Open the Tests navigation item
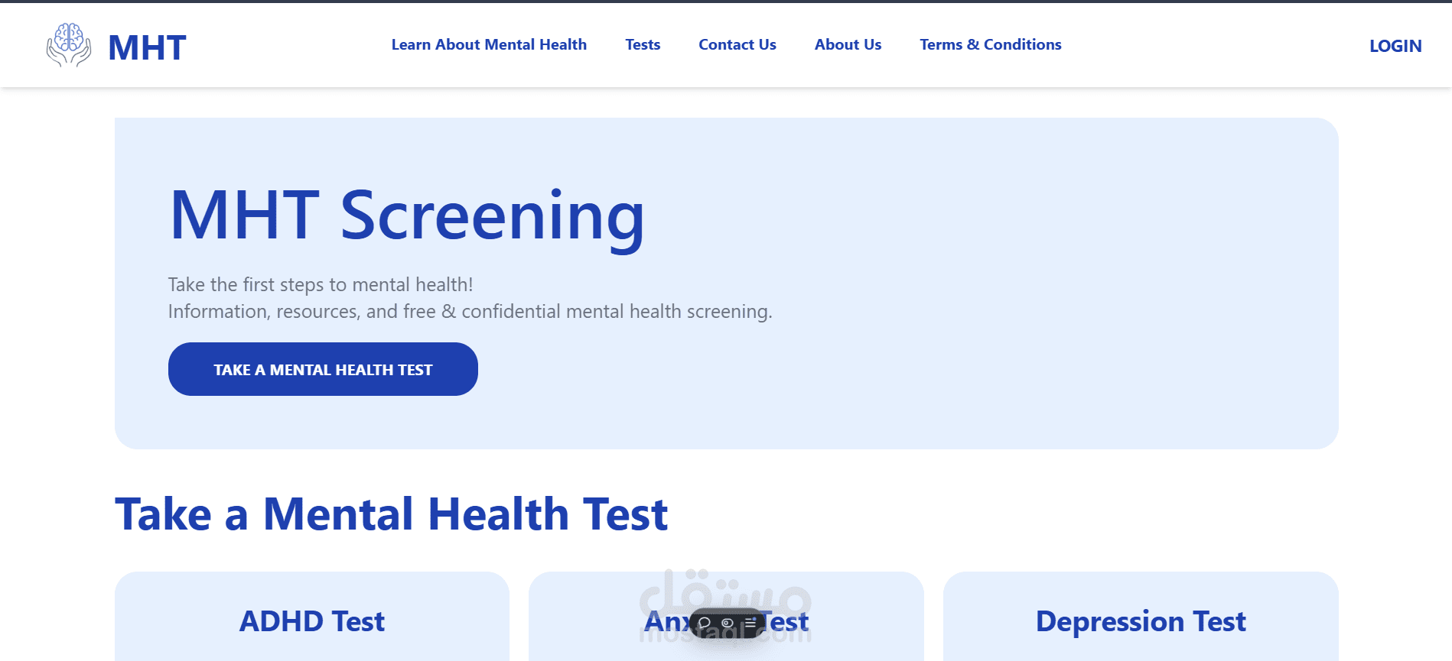 (x=643, y=44)
